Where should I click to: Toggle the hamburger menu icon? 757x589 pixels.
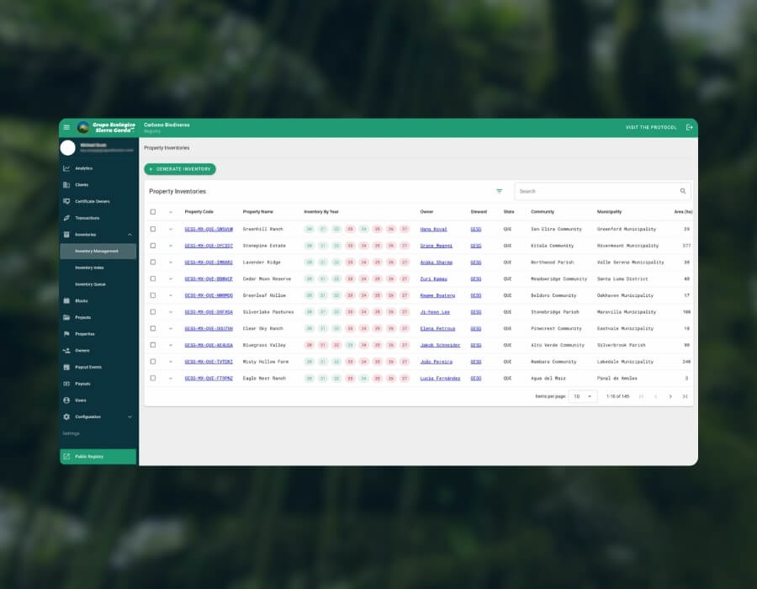tap(66, 127)
